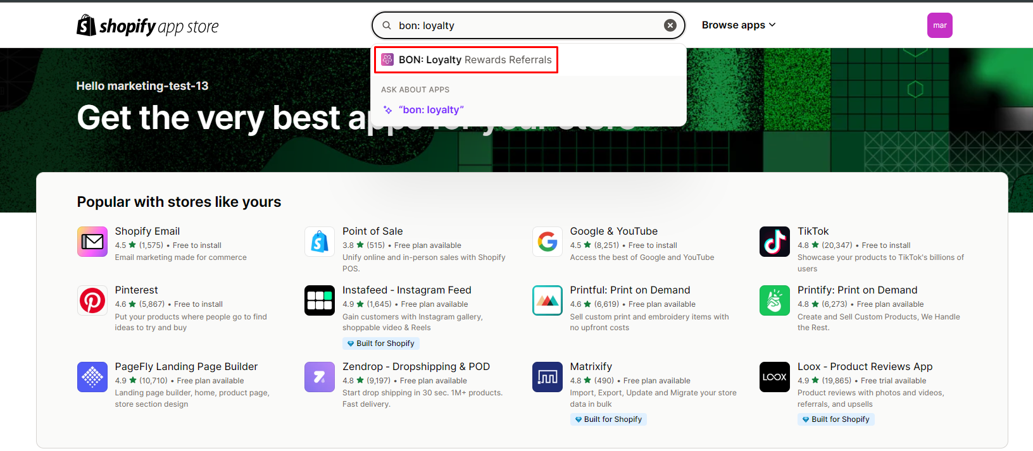This screenshot has height=451, width=1033.
Task: Open the TikTok app link
Action: pyautogui.click(x=813, y=232)
